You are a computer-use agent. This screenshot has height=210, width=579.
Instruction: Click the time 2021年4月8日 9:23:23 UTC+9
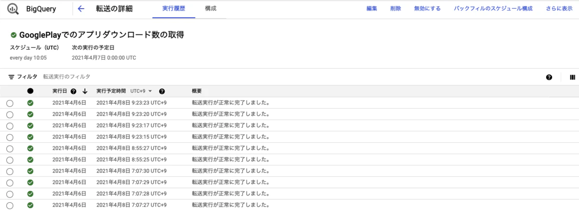click(131, 103)
